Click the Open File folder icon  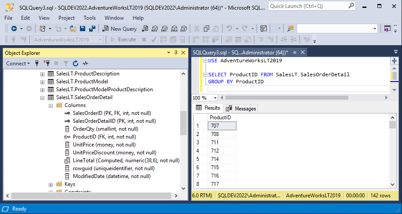point(73,29)
